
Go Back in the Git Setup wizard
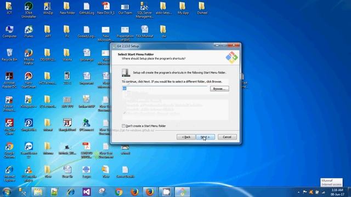pos(186,137)
